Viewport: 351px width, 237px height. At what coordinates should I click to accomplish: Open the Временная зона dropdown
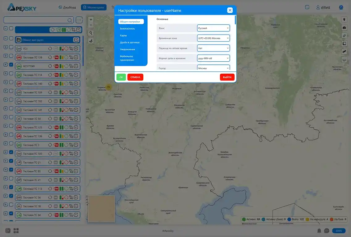pyautogui.click(x=213, y=38)
